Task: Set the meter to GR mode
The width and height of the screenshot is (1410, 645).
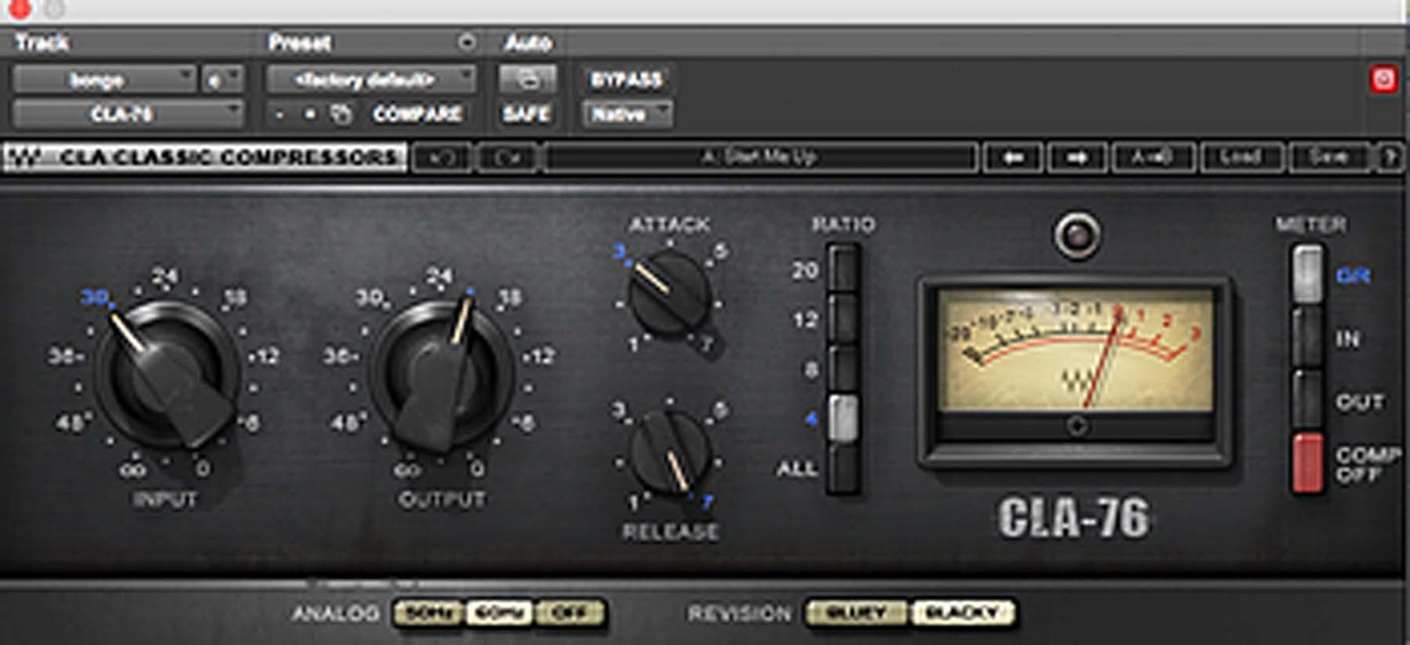Action: pos(1308,274)
